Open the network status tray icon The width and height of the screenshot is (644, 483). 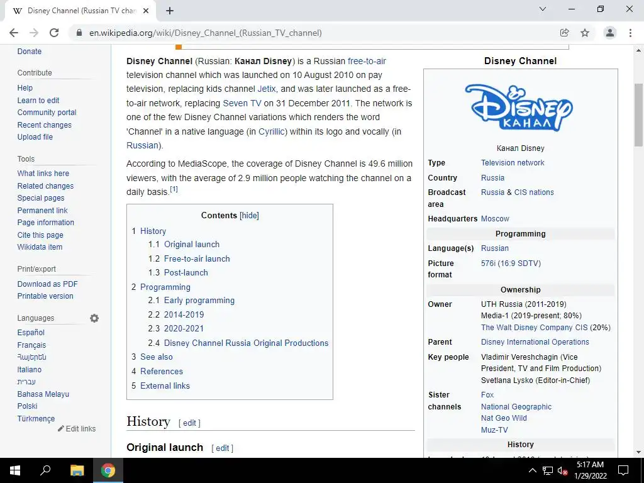(548, 470)
